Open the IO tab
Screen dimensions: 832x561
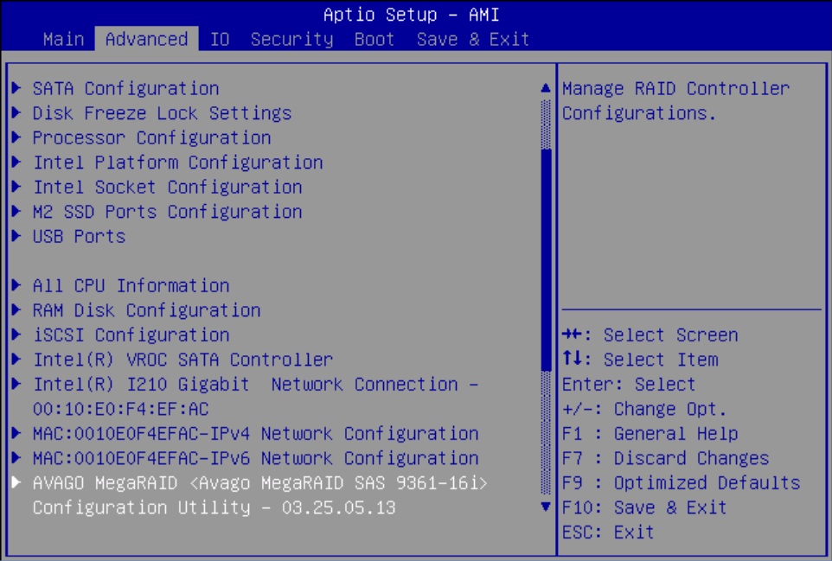(219, 39)
